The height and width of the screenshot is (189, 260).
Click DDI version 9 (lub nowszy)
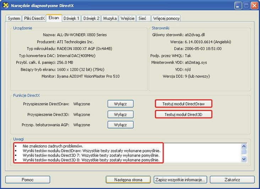197,76
